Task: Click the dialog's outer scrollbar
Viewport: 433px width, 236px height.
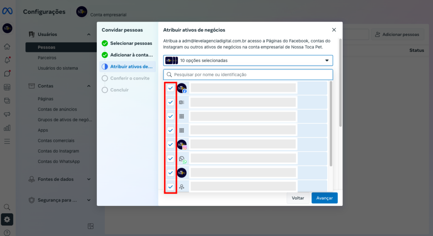Action: 340,83
